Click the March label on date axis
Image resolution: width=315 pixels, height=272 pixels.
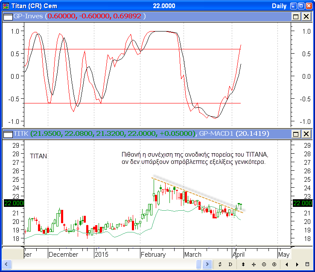coord(193,255)
